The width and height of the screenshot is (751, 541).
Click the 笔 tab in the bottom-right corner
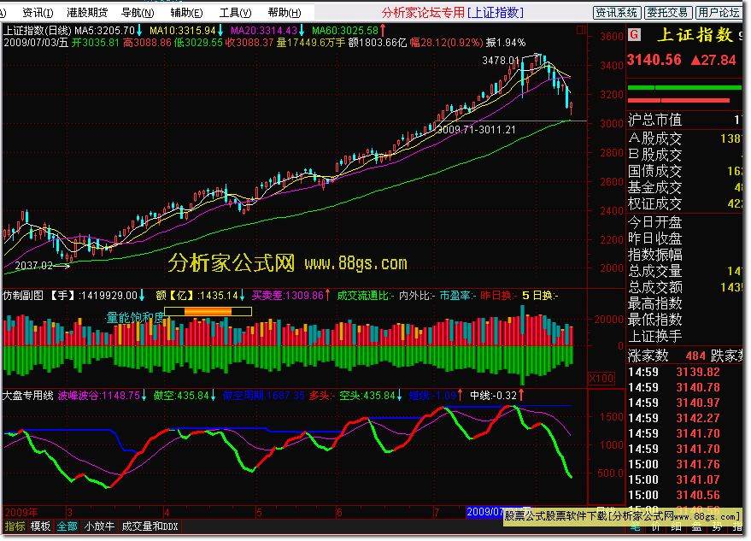click(635, 527)
